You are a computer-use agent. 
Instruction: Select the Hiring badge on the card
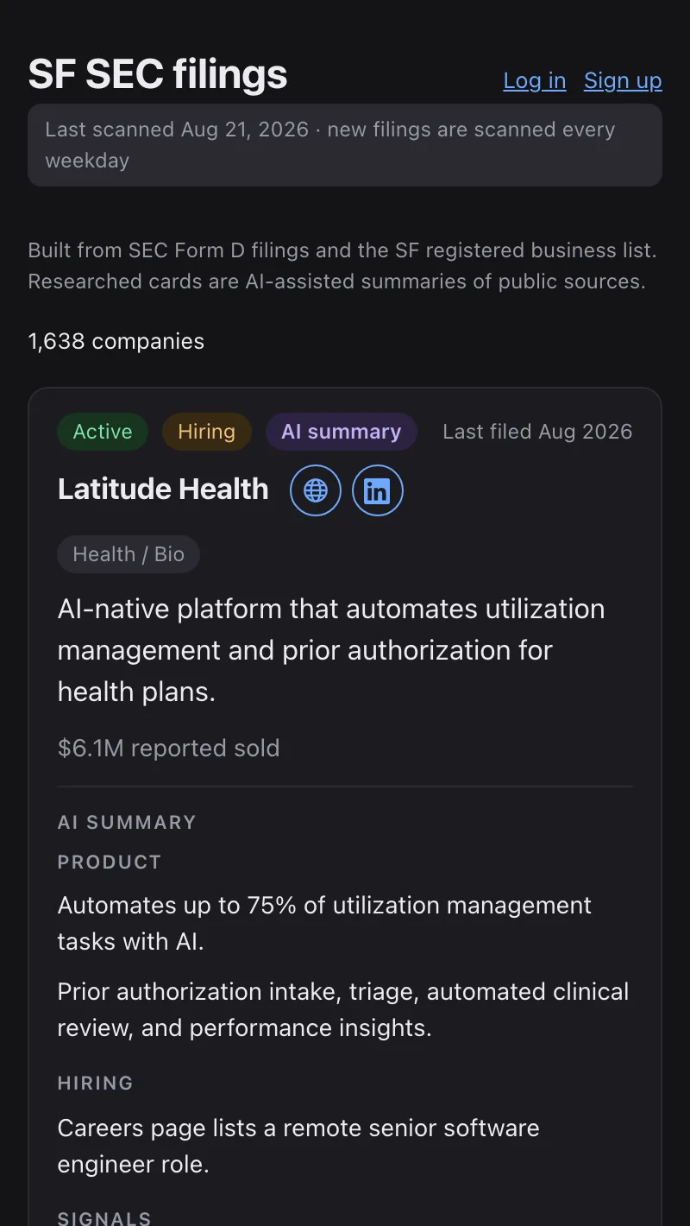click(207, 432)
